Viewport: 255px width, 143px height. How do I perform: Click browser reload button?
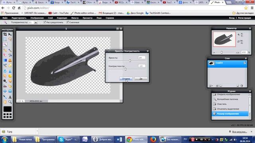point(14,8)
